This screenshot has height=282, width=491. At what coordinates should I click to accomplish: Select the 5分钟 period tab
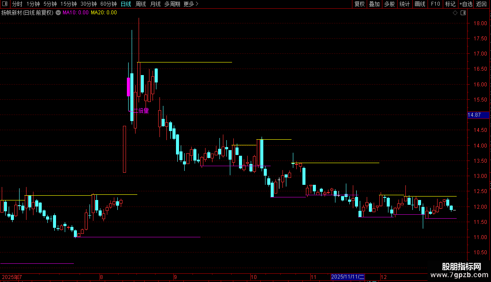(50, 4)
